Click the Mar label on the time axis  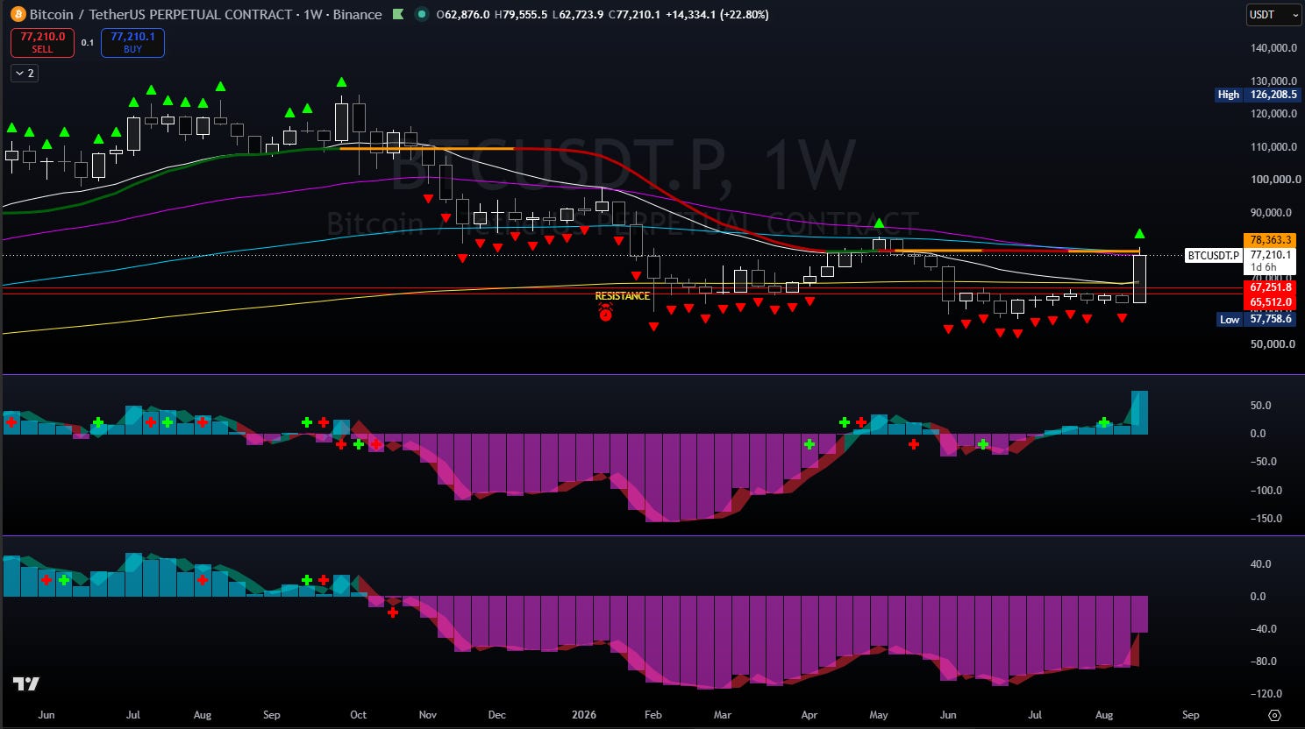point(723,715)
